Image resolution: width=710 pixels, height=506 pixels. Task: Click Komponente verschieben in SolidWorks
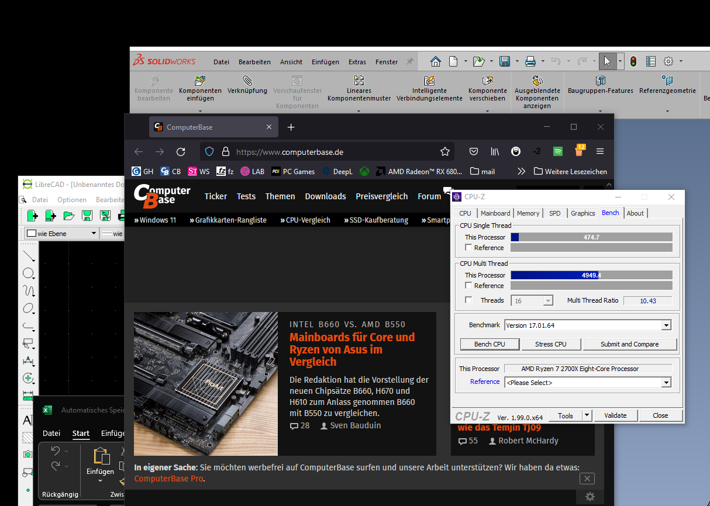(488, 88)
